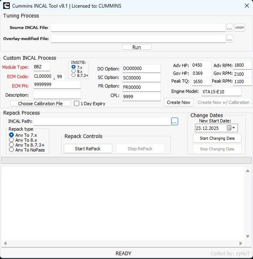Choose Any To 8.x repack type
Image resolution: width=253 pixels, height=259 pixels.
(11, 140)
